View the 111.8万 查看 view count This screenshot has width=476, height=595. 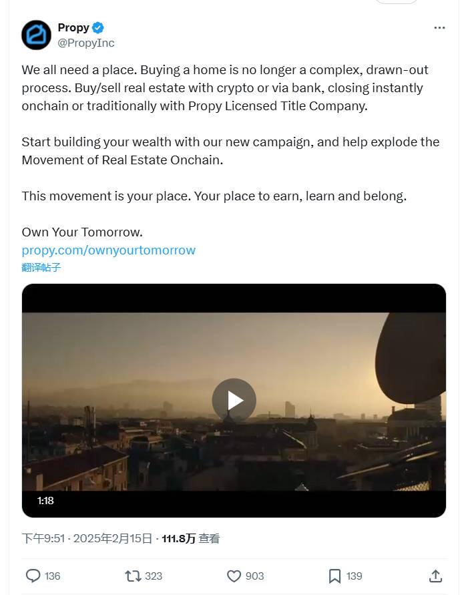(190, 538)
